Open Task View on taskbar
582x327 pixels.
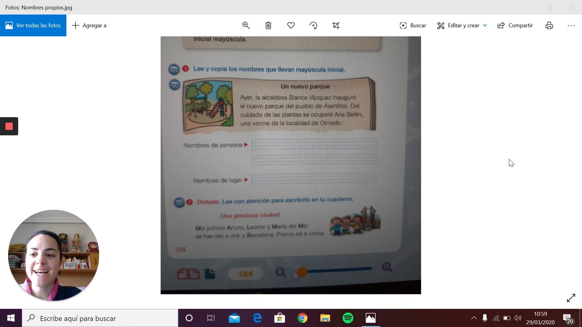pos(211,318)
